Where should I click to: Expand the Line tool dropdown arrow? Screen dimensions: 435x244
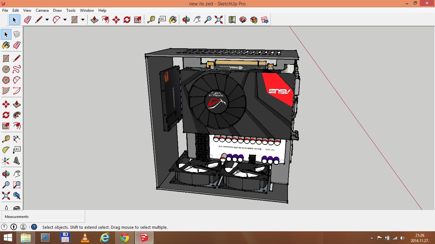47,20
